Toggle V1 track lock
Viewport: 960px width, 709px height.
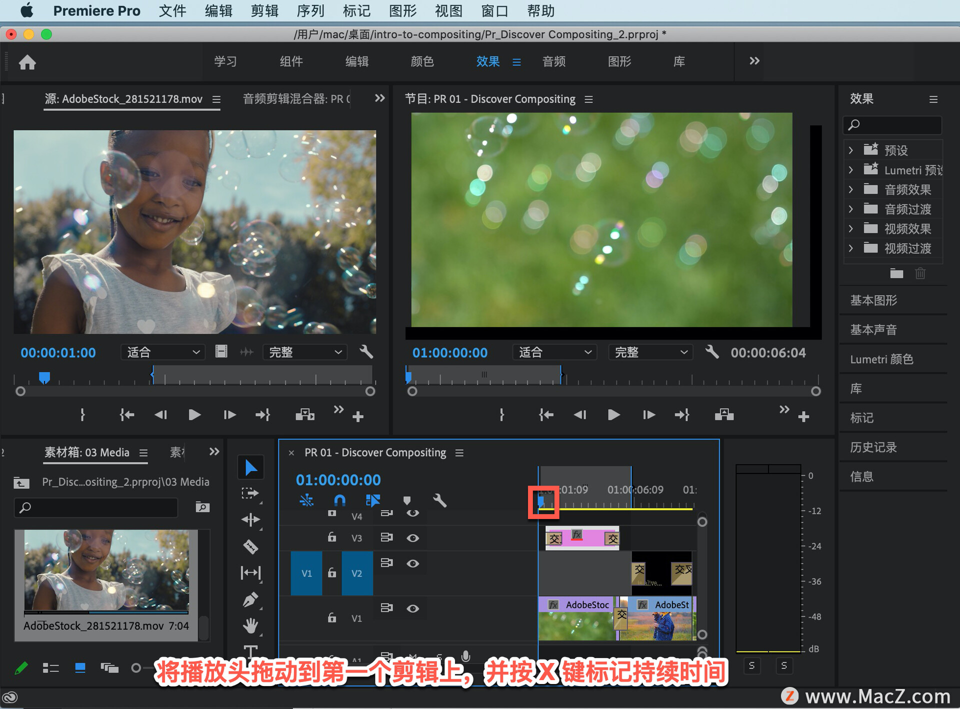pos(332,617)
